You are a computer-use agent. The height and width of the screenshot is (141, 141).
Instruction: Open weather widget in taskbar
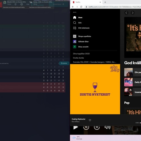point(77,138)
